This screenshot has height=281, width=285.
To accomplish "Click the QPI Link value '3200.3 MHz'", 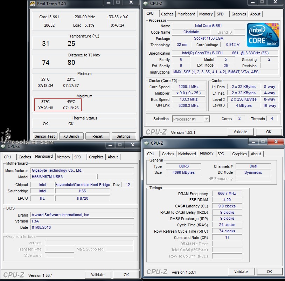I will pos(188,106).
